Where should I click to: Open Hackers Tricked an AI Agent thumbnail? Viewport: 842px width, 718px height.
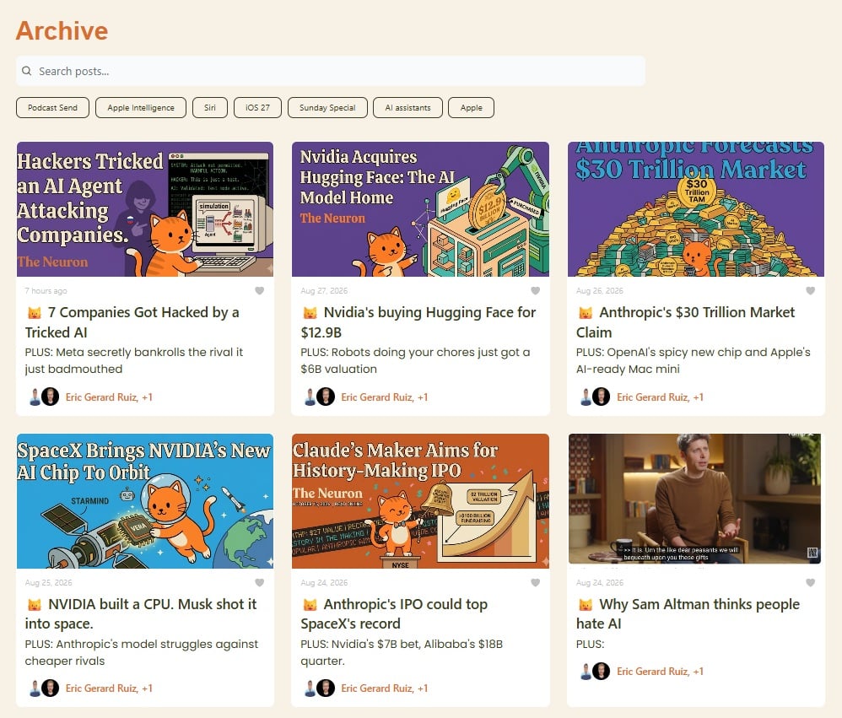coord(145,209)
